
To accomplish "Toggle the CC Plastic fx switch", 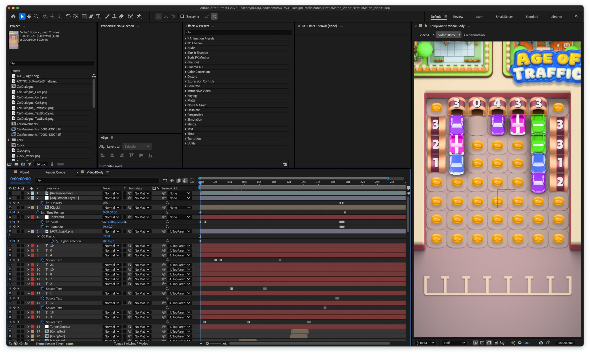I will tap(10, 236).
